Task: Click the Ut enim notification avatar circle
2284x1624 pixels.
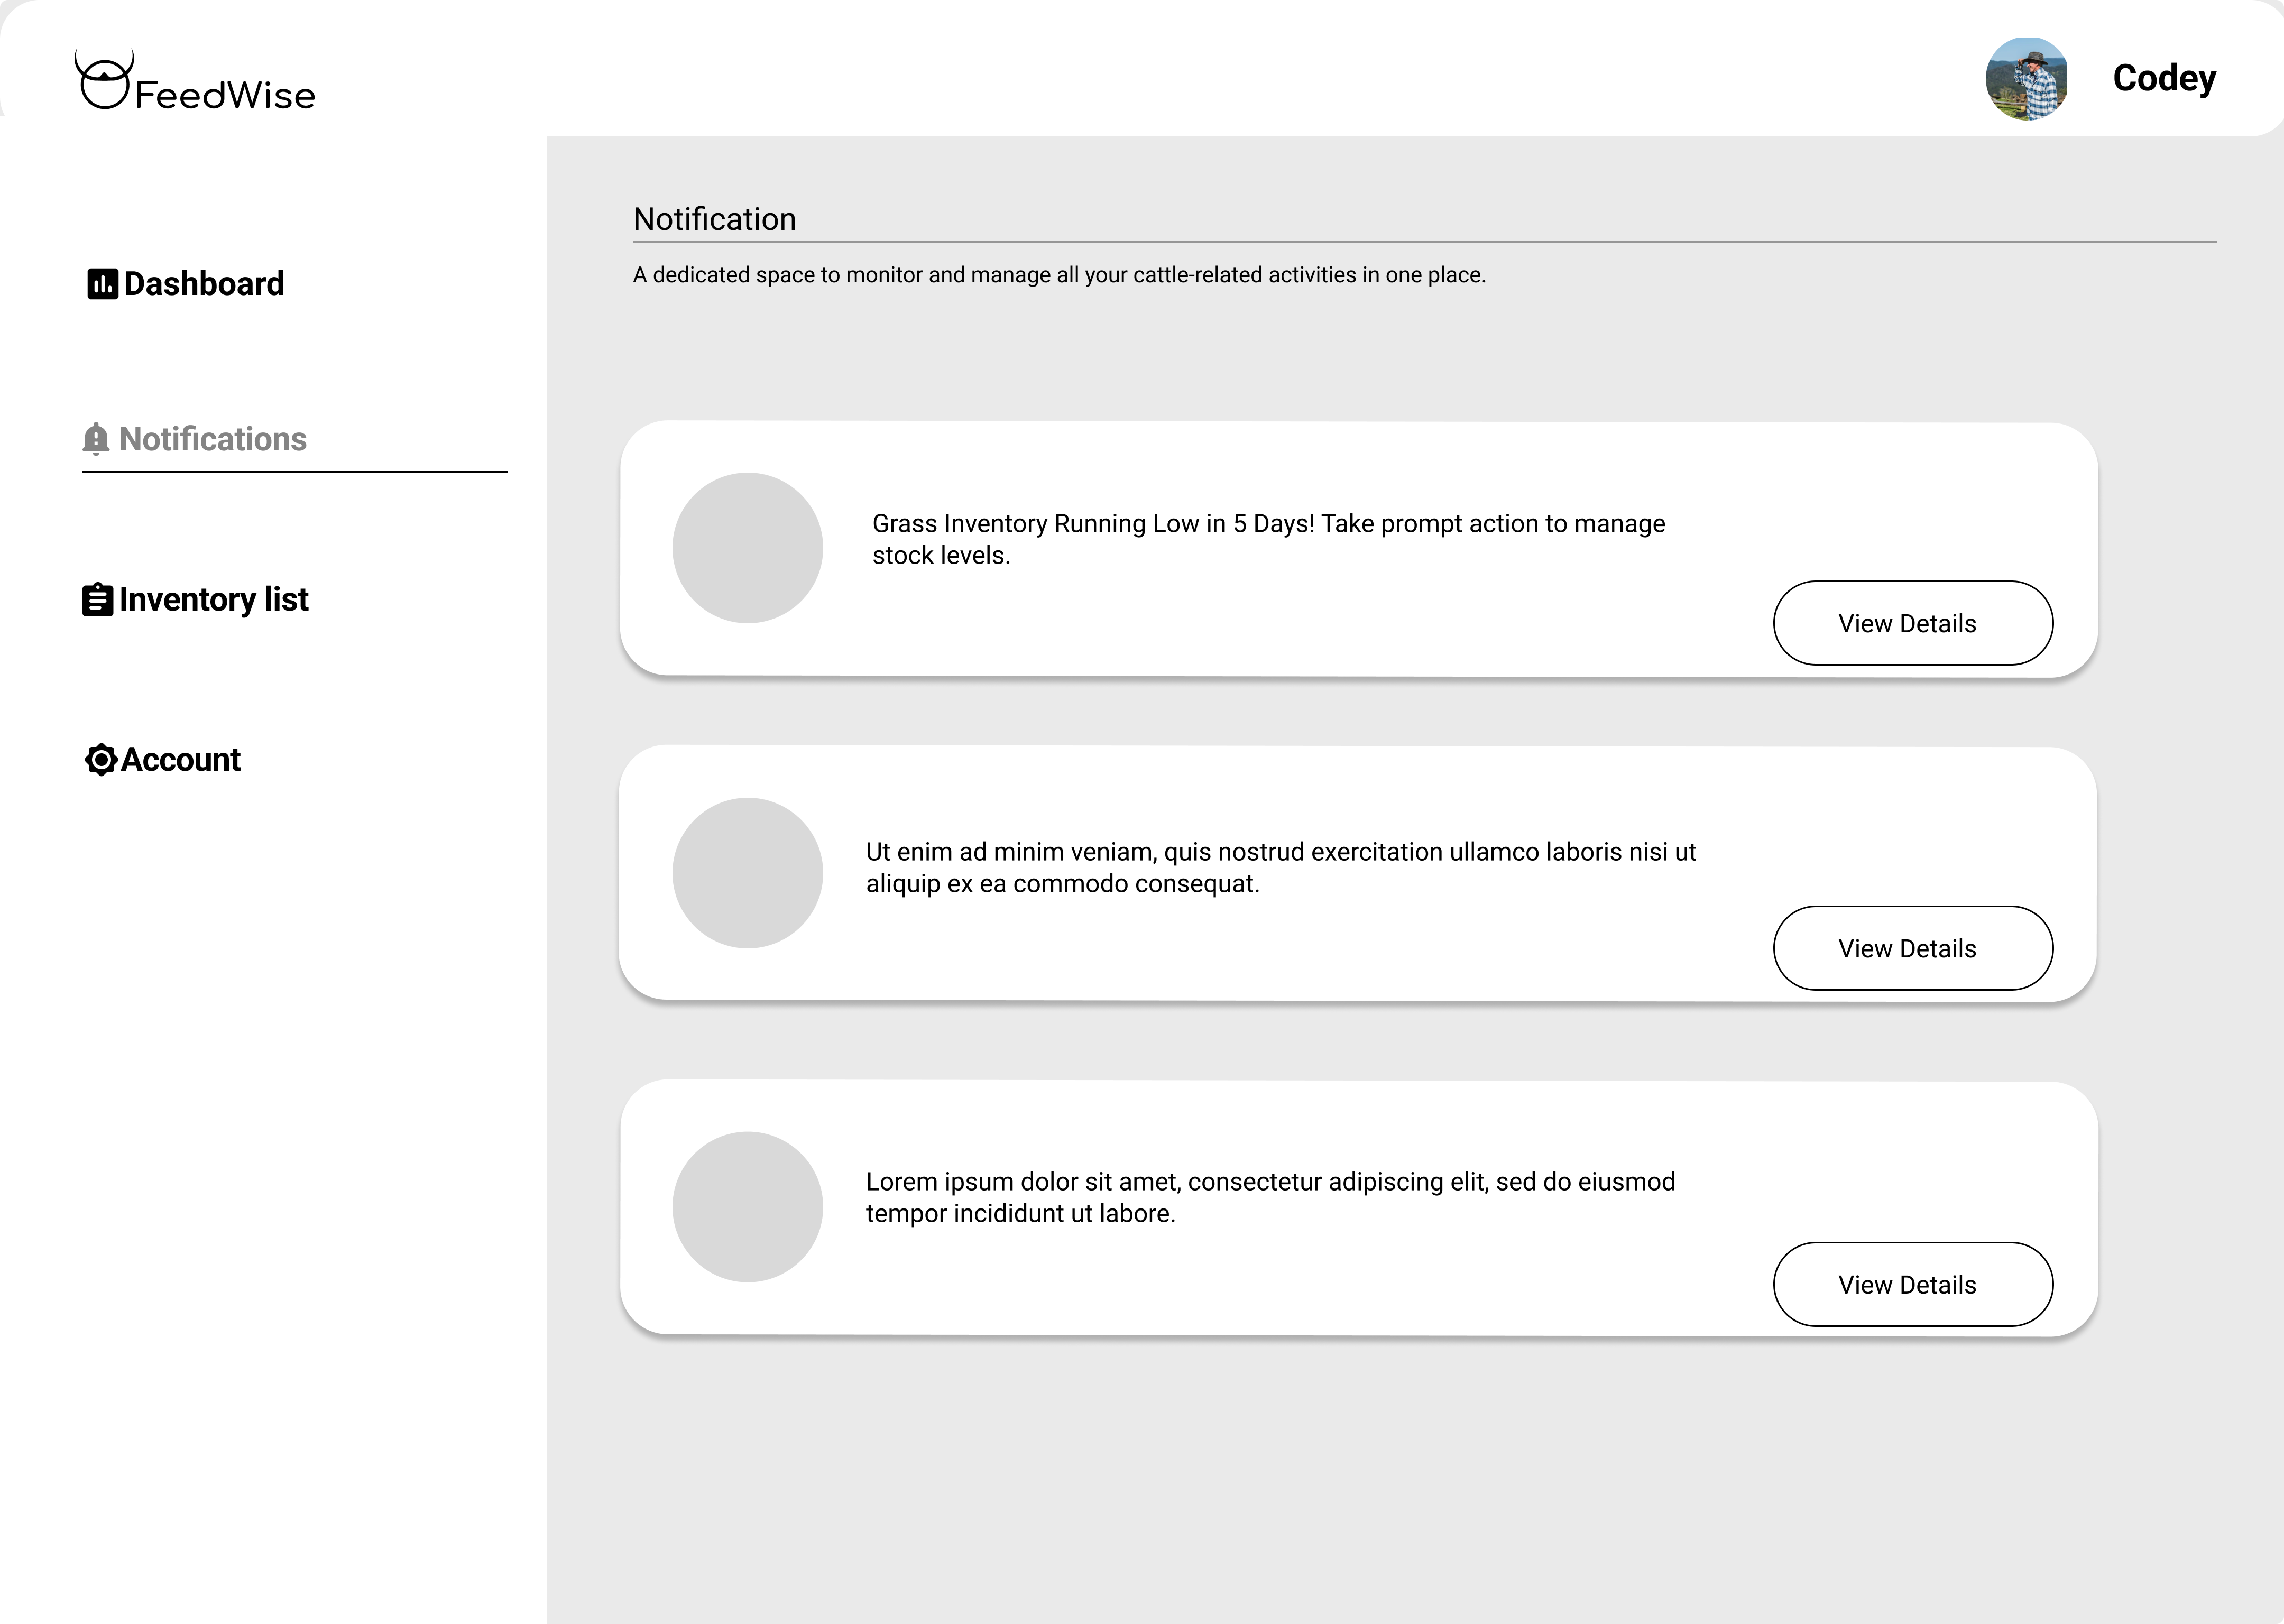Action: click(747, 873)
